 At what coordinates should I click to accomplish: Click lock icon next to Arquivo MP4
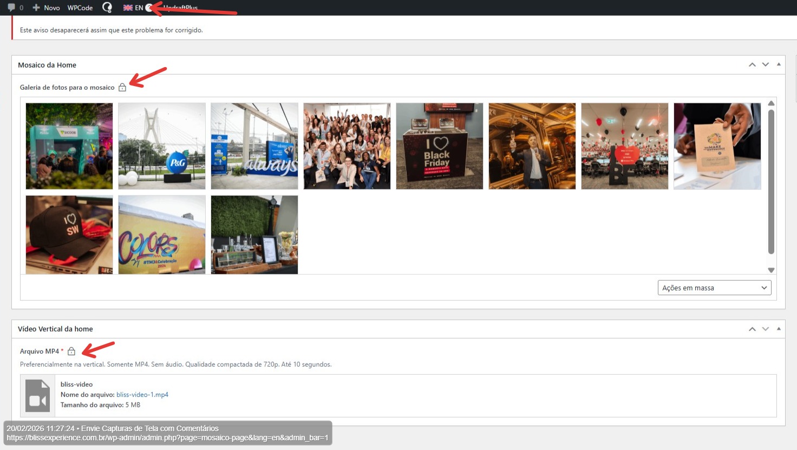pos(71,351)
